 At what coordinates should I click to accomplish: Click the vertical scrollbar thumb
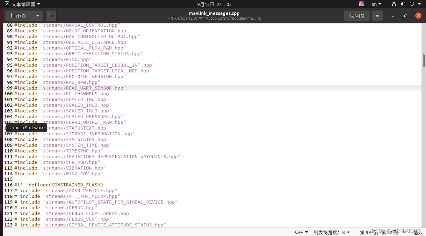point(424,60)
